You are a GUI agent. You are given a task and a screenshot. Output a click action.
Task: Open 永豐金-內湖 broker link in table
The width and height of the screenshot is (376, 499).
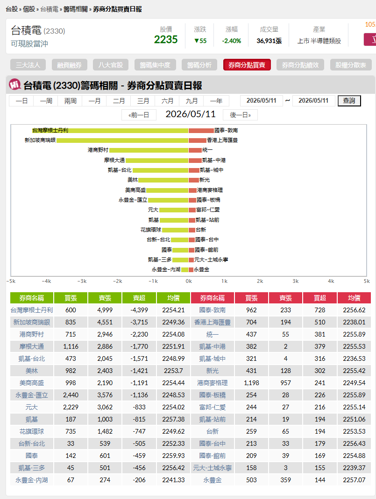31,480
